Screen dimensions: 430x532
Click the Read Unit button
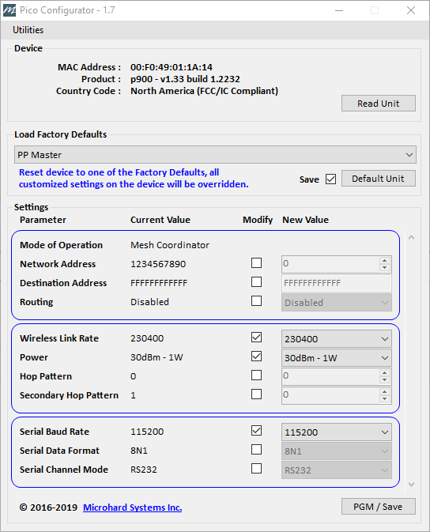(379, 103)
